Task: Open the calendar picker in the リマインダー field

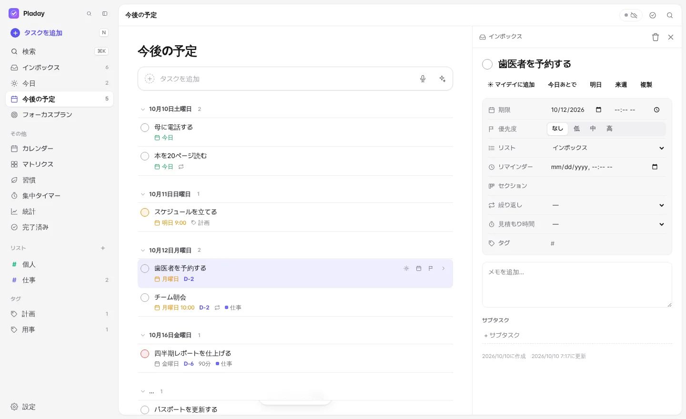Action: point(655,167)
